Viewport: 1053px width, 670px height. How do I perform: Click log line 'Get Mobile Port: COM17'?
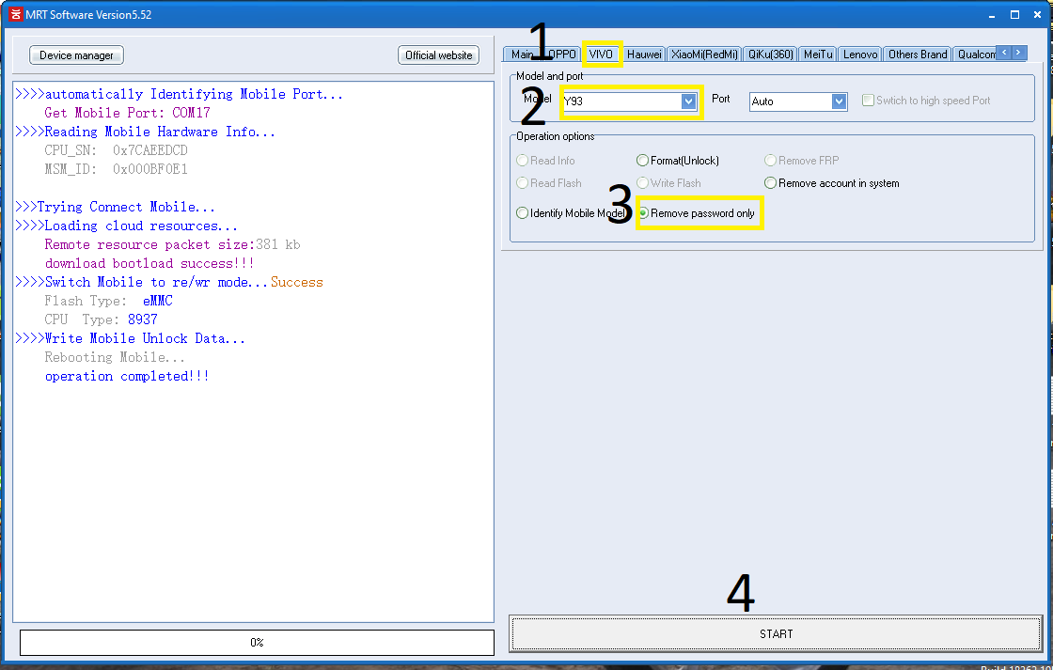click(127, 113)
